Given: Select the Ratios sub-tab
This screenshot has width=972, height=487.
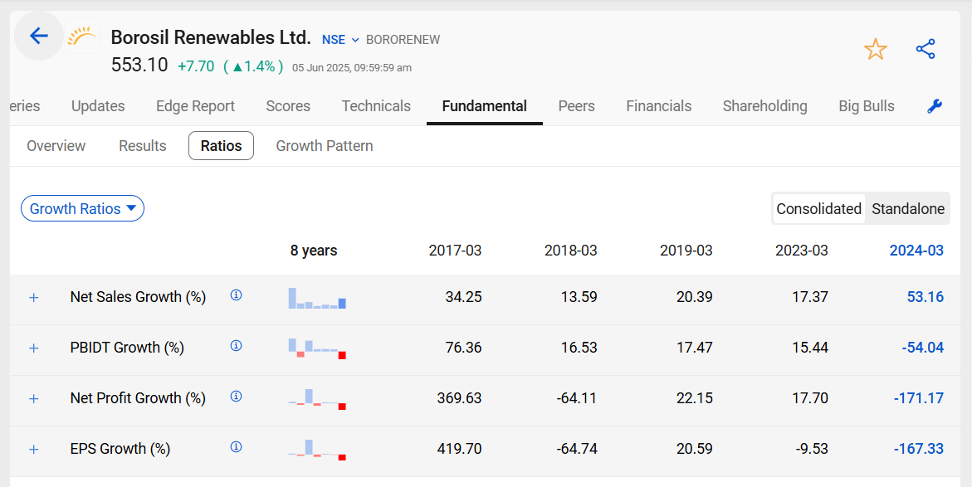Looking at the screenshot, I should click(x=222, y=146).
